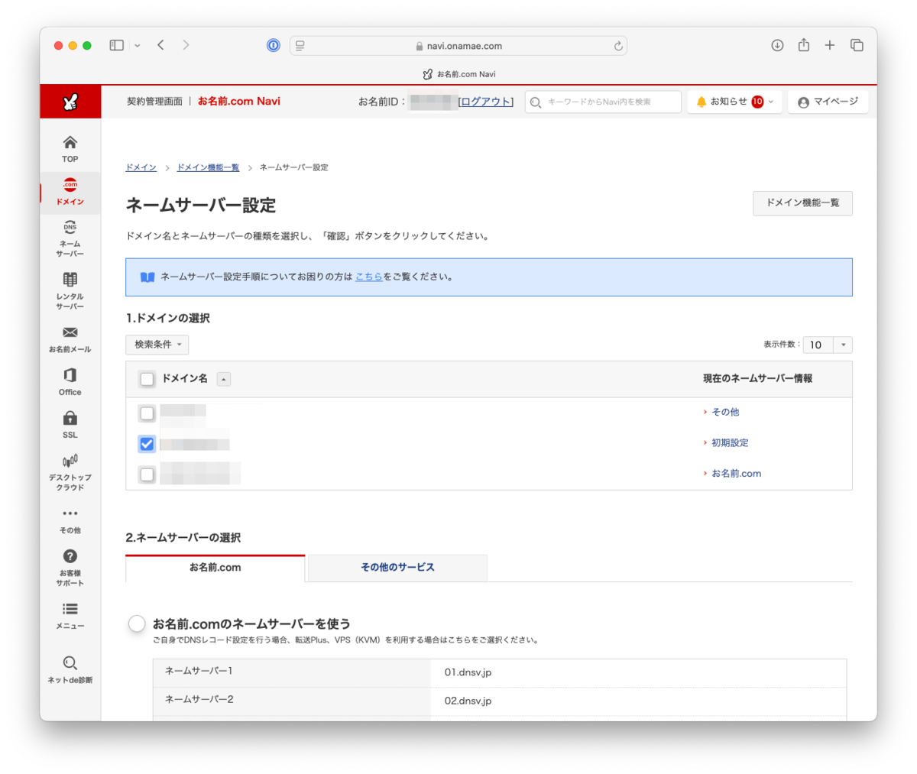917x774 pixels.
Task: Toggle the select-all ドメイン名 checkbox
Action: [x=147, y=379]
